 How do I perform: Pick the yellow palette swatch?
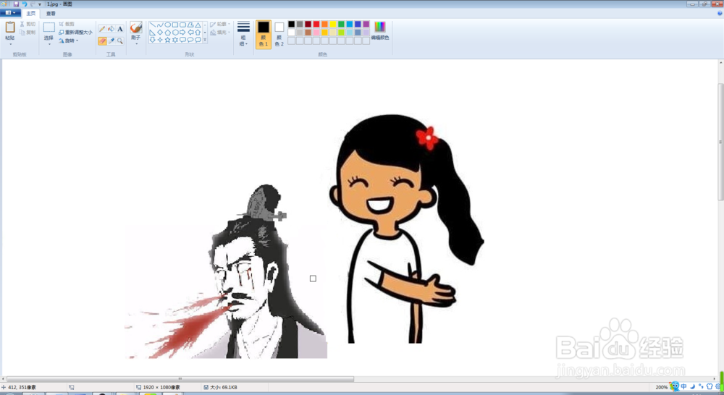pyautogui.click(x=333, y=24)
